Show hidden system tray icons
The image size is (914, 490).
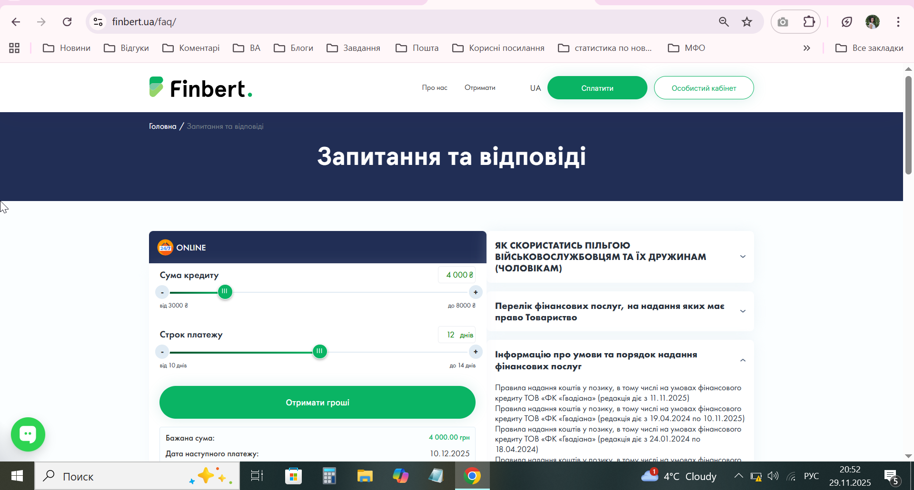[738, 476]
